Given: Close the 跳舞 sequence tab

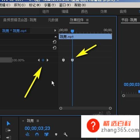Looking at the screenshot, I should [x=23, y=121].
